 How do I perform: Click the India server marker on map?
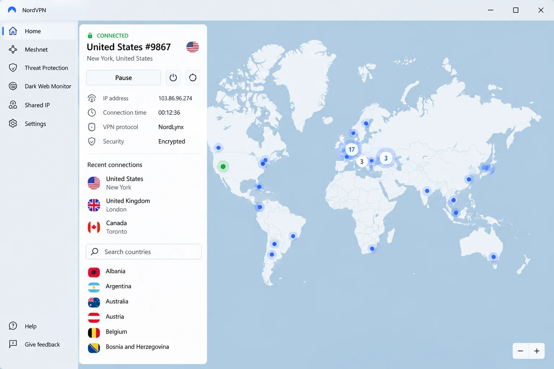tap(427, 191)
